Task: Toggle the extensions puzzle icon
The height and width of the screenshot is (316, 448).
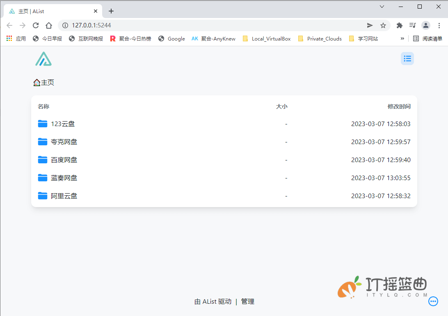Action: coord(399,25)
